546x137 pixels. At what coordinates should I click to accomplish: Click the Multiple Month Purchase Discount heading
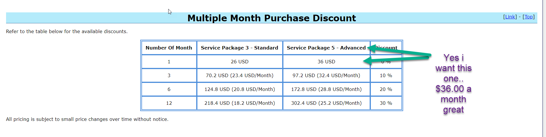[272, 18]
